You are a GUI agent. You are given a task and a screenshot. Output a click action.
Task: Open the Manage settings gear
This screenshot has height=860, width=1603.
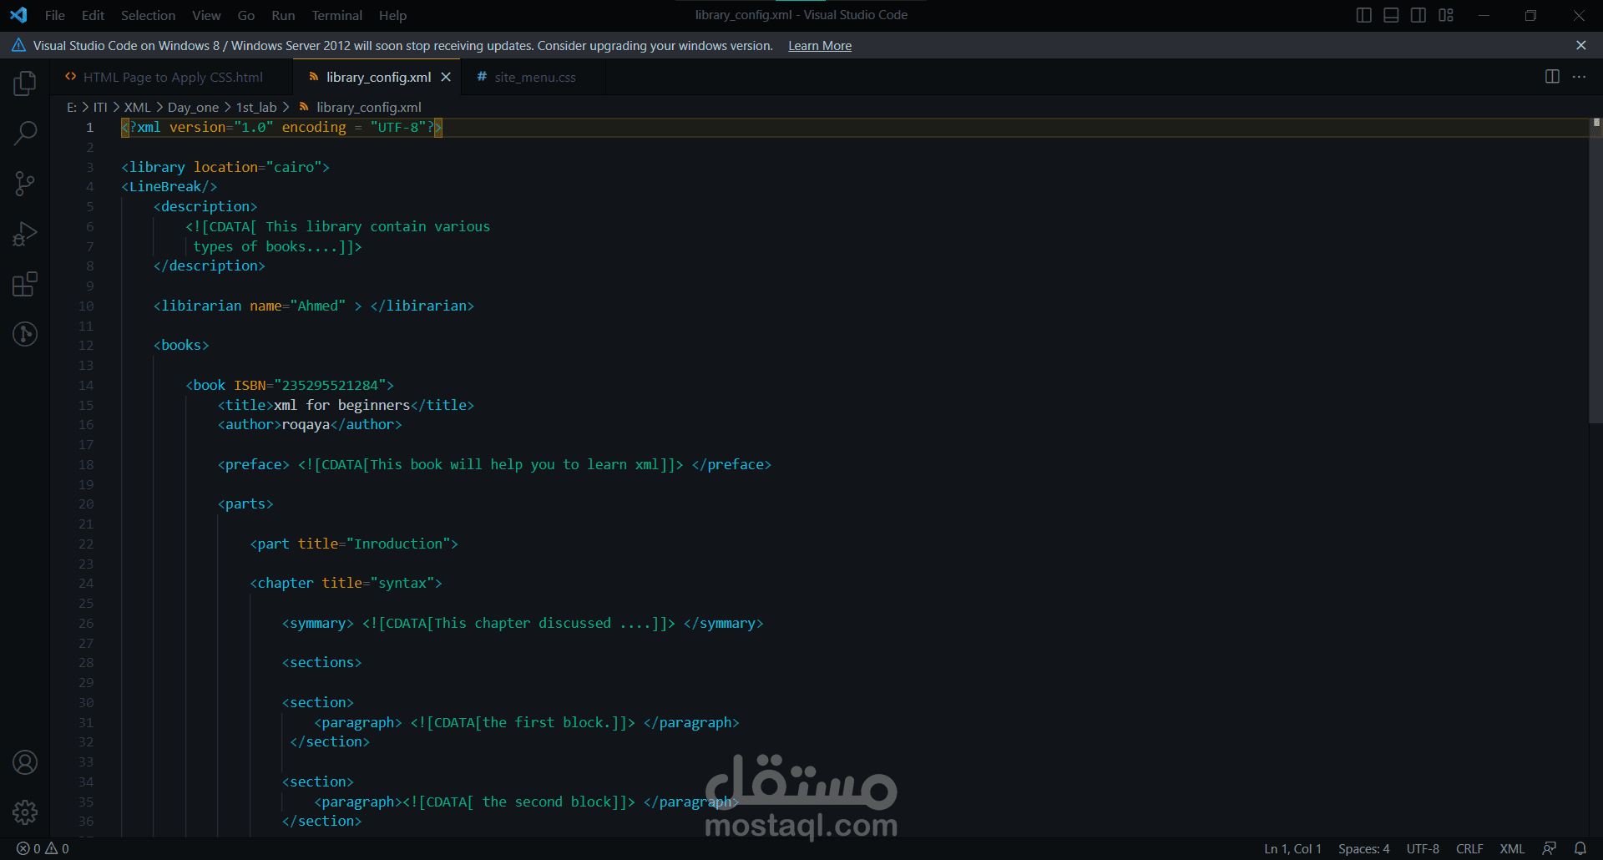pos(25,812)
